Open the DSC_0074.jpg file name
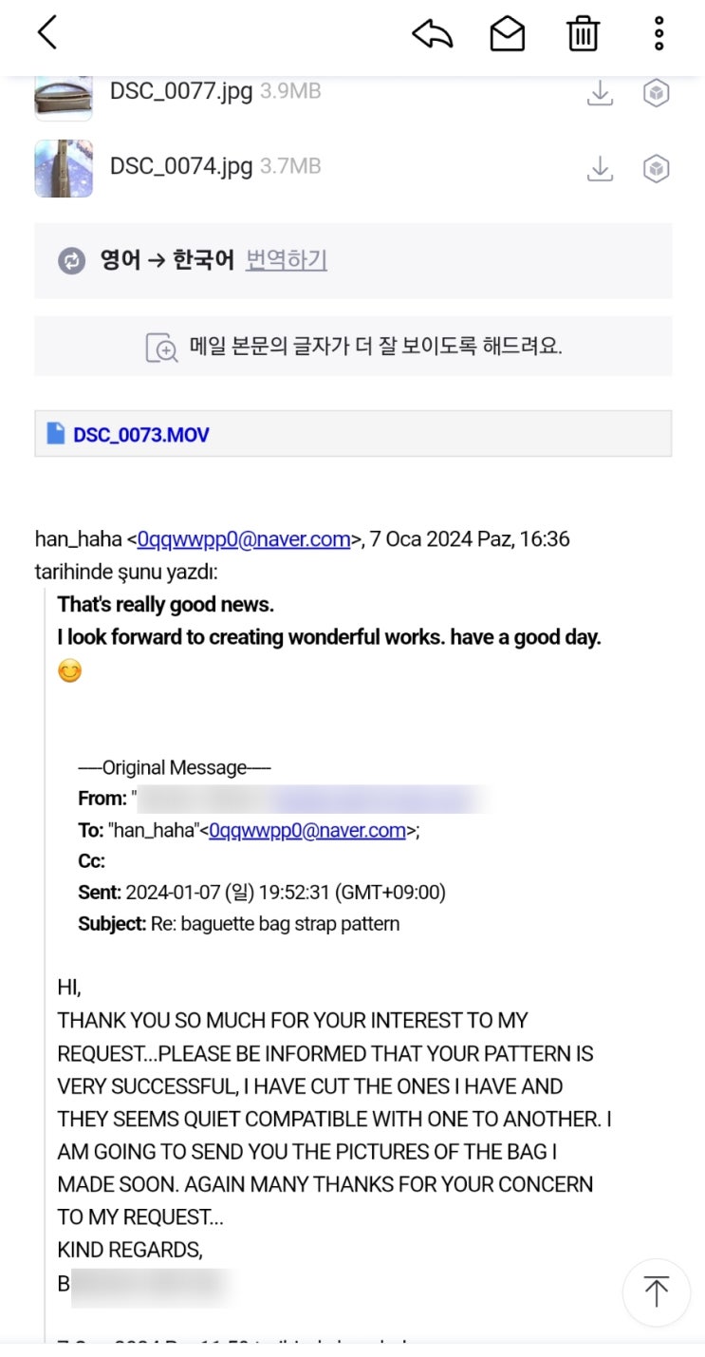Viewport: 705px width, 1357px height. pyautogui.click(x=181, y=166)
